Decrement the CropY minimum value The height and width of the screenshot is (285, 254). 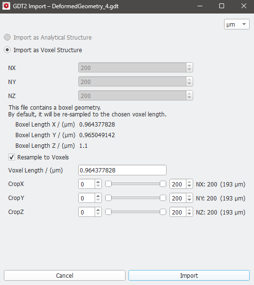[x=98, y=200]
